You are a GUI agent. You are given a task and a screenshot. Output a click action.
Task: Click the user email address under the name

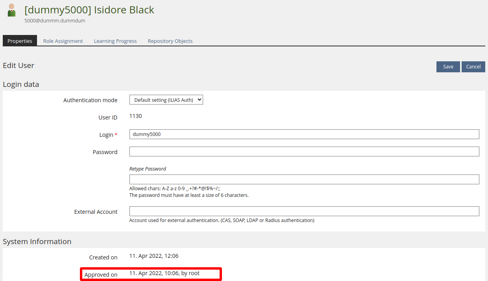tap(55, 21)
